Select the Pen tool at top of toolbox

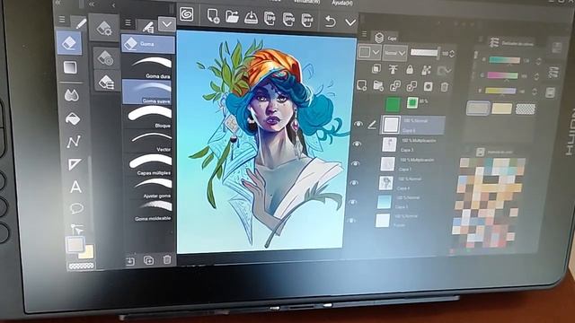click(80, 23)
